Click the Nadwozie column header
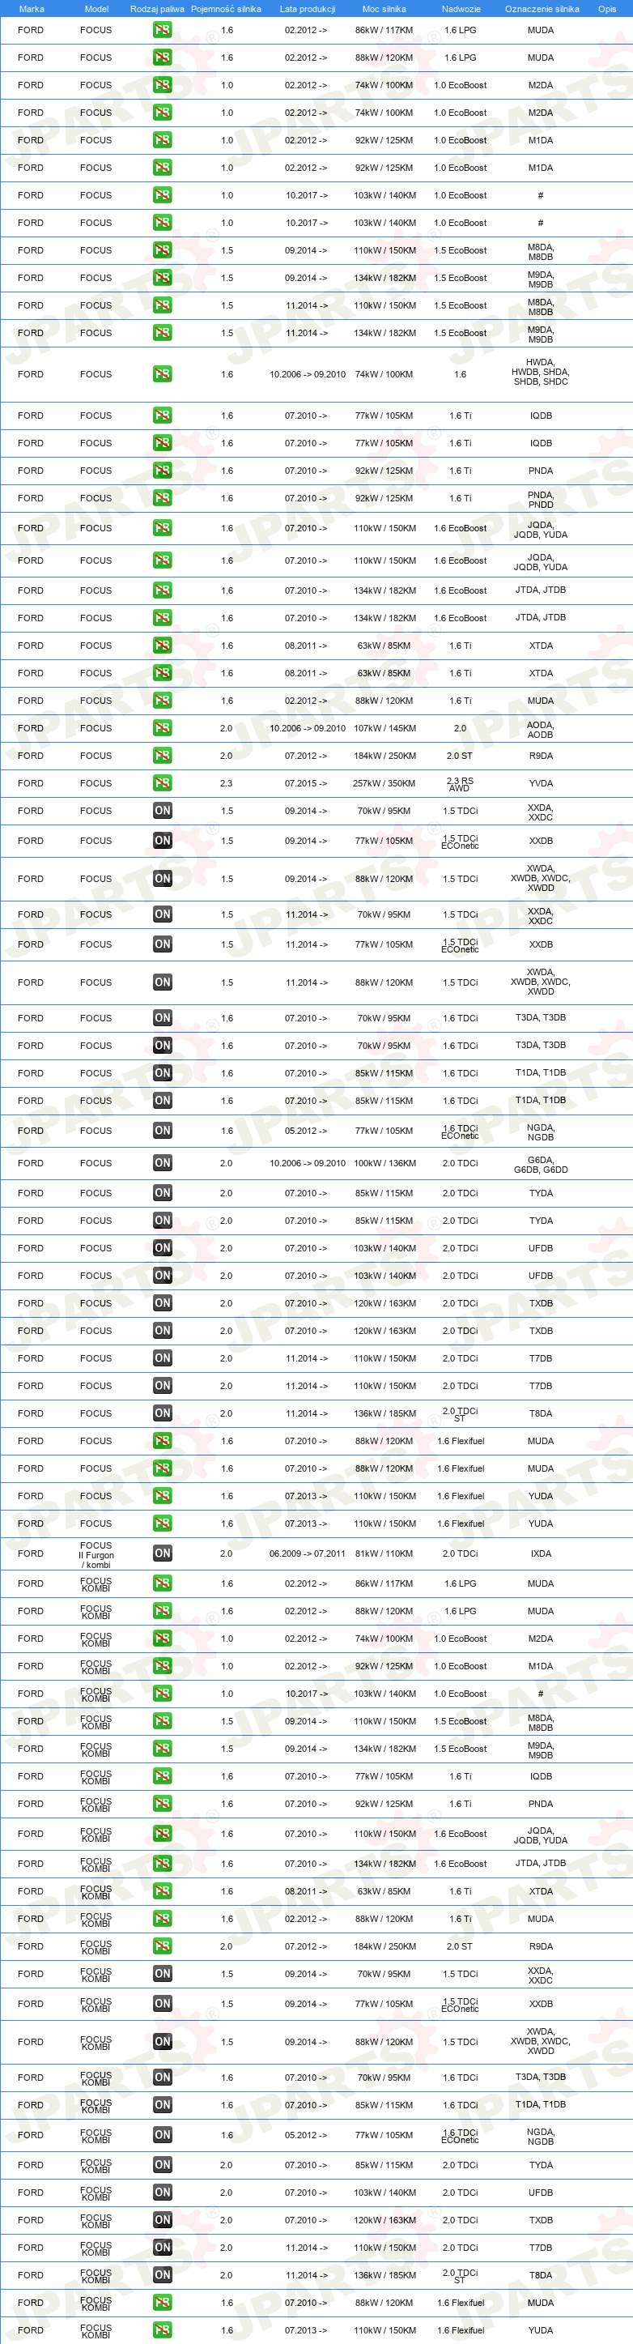 coord(461,9)
